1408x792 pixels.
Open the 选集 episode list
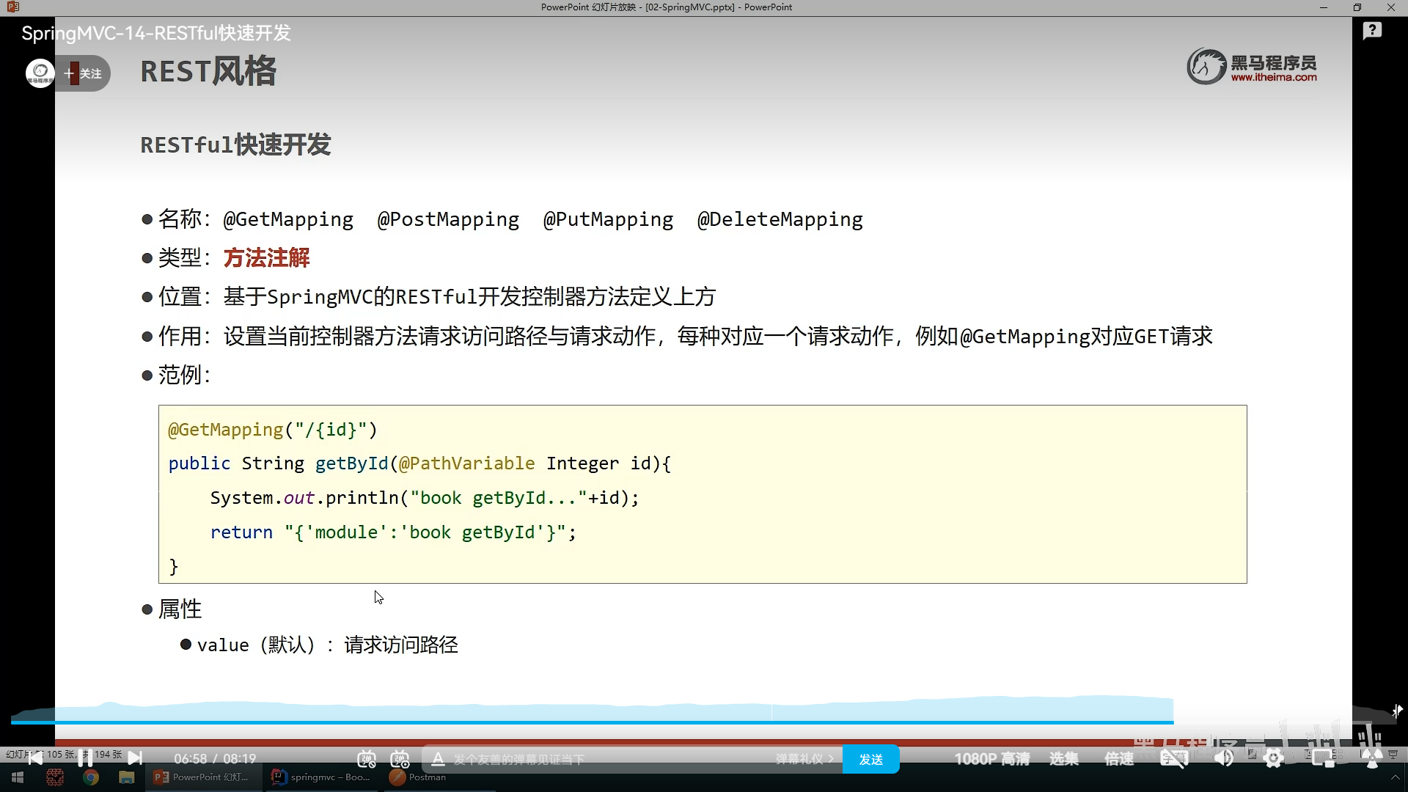1063,759
